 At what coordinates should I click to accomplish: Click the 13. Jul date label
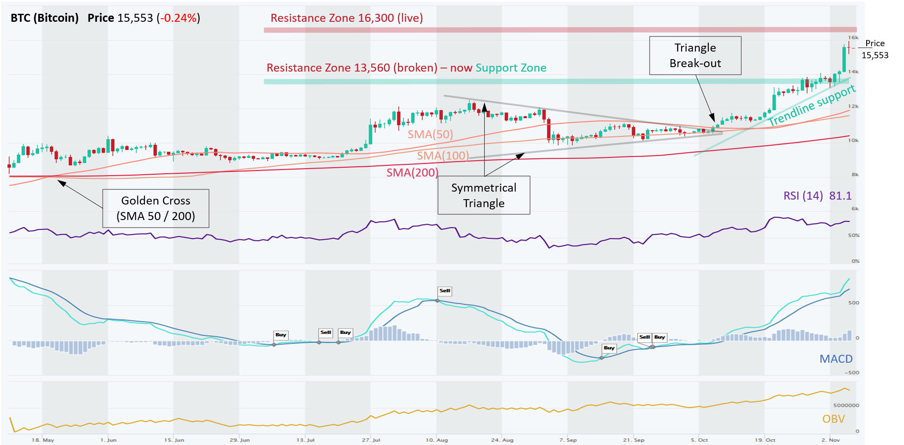305,440
